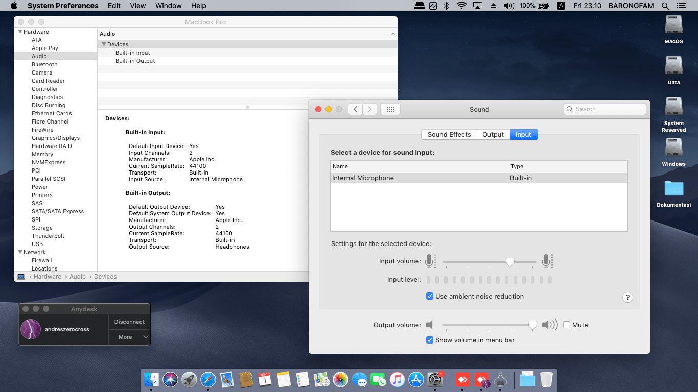
Task: Select the Dokumentasi folder on desktop
Action: click(x=674, y=193)
